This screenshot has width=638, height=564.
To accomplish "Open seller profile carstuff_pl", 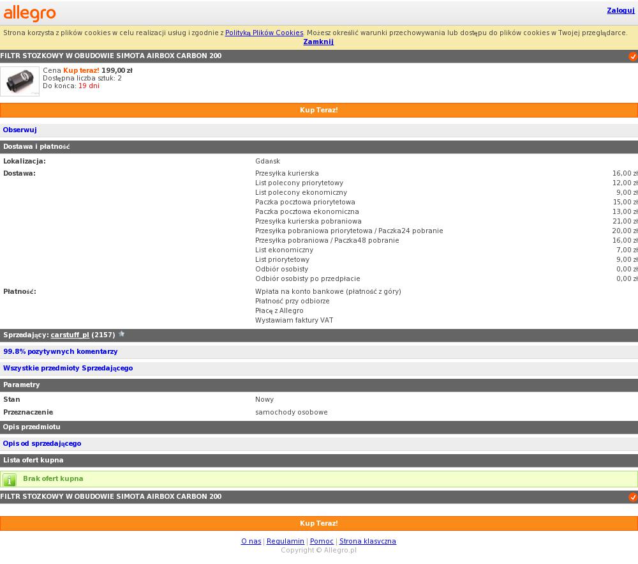I will point(70,335).
